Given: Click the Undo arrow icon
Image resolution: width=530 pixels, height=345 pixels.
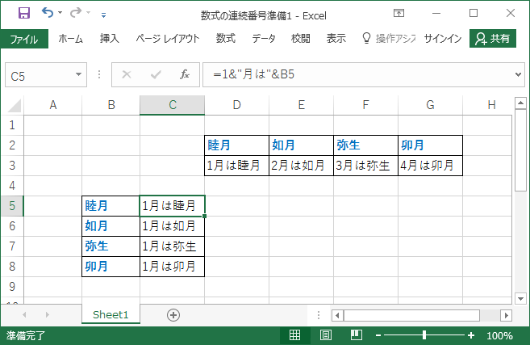Looking at the screenshot, I should click(48, 13).
